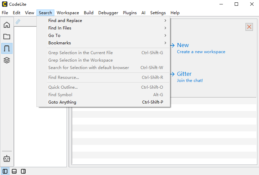The width and height of the screenshot is (259, 175).
Task: Open the Plugins menu
Action: pyautogui.click(x=130, y=13)
